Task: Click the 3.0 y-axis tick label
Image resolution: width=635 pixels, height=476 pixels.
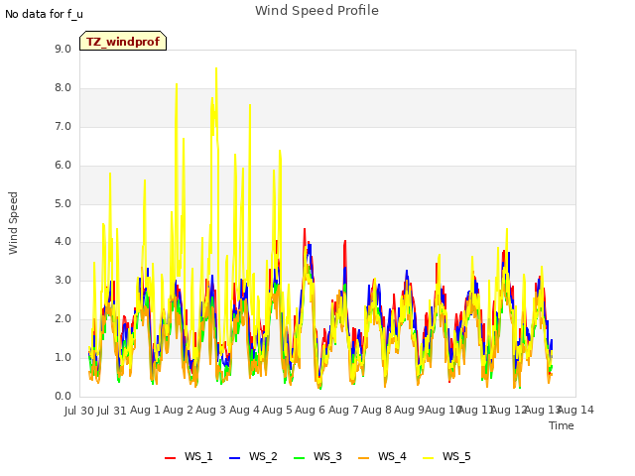Action: click(63, 280)
